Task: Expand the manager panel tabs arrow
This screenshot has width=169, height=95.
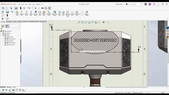Action: click(x=19, y=26)
